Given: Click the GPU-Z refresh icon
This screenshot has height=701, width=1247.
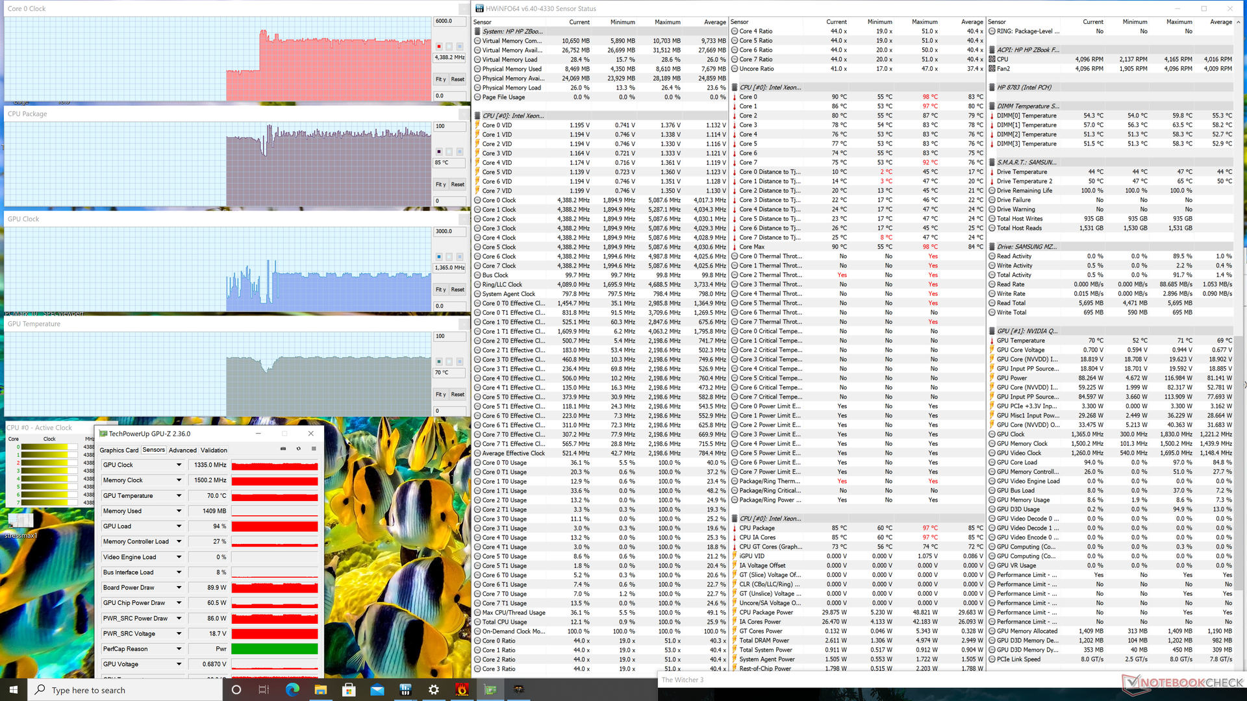Looking at the screenshot, I should click(299, 449).
